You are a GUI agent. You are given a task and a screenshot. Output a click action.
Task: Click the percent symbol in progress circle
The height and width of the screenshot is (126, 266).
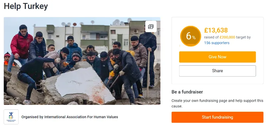tap(194, 38)
